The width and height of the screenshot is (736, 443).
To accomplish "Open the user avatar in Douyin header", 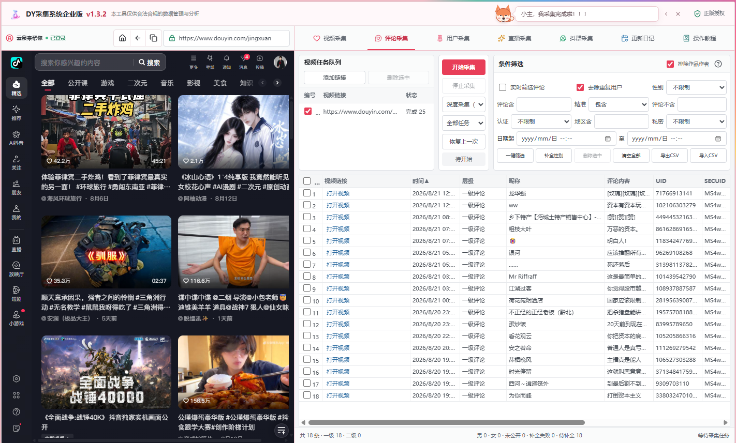I will click(280, 62).
